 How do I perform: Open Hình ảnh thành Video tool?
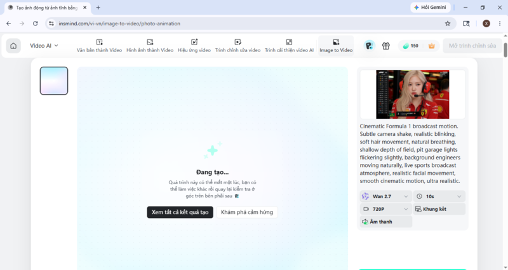click(150, 46)
